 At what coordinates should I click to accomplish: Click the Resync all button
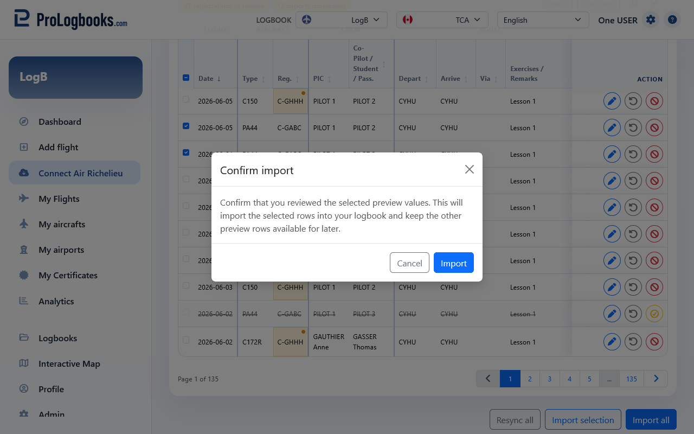(x=515, y=420)
